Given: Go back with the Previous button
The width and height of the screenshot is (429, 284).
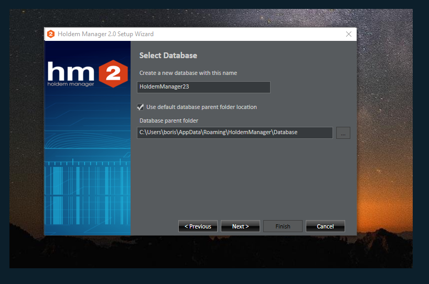Looking at the screenshot, I should pos(198,226).
